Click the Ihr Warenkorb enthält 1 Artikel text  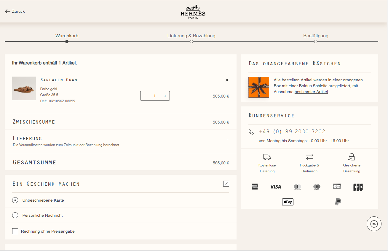(44, 63)
